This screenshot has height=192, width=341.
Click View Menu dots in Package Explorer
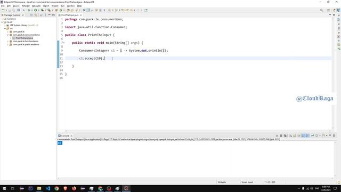click(45, 15)
